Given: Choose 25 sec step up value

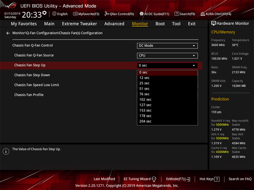Looking at the screenshot, I should pyautogui.click(x=167, y=83).
